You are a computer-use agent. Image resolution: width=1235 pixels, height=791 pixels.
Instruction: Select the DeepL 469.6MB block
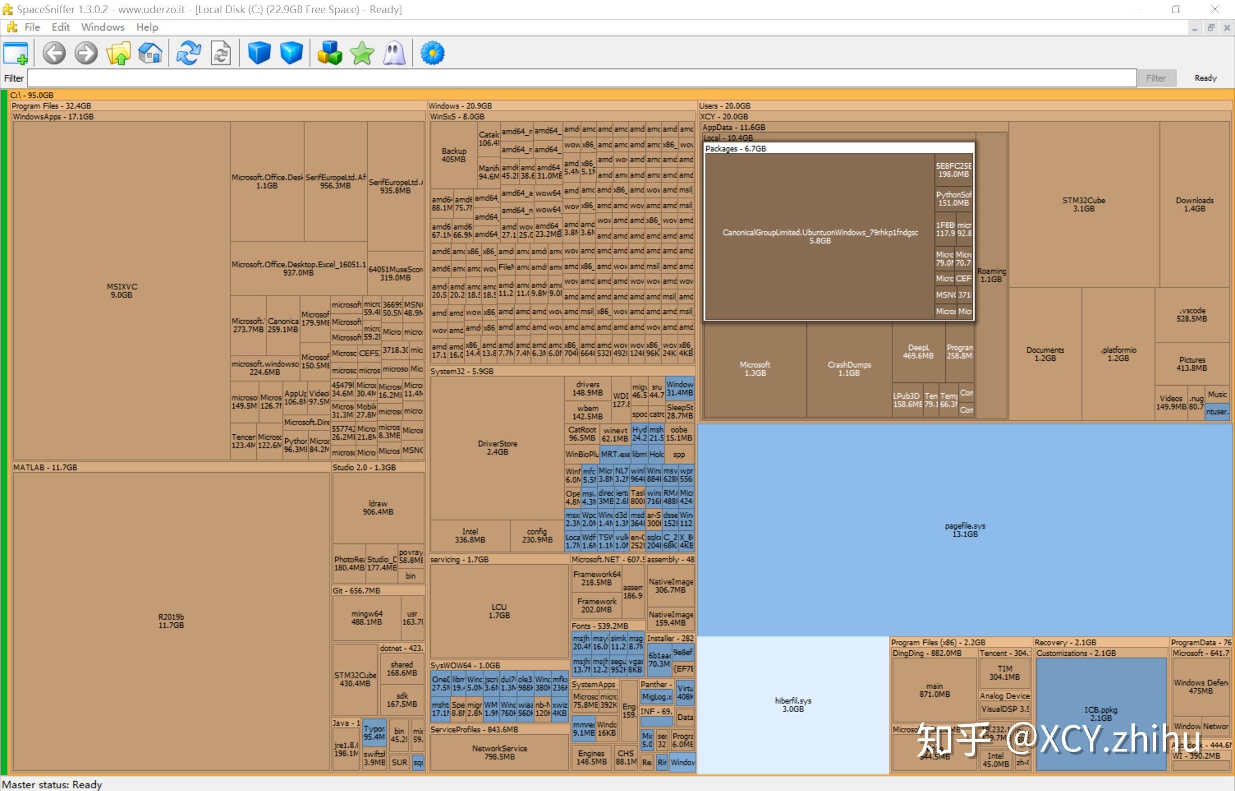[x=918, y=352]
